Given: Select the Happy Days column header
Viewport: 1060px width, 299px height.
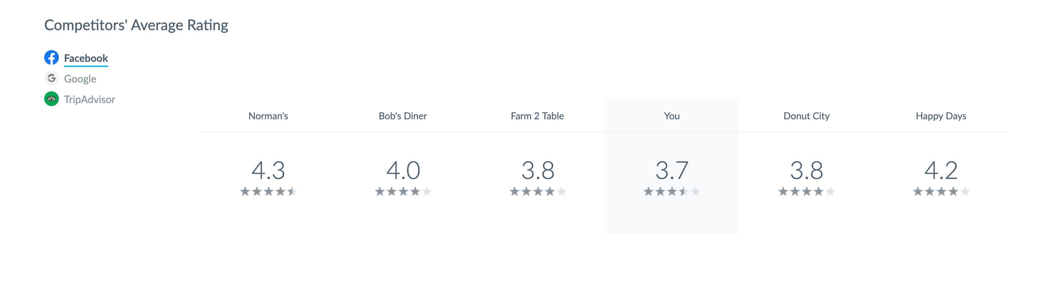Looking at the screenshot, I should (941, 116).
